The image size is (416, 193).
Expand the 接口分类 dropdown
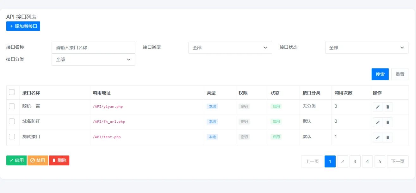(x=93, y=59)
